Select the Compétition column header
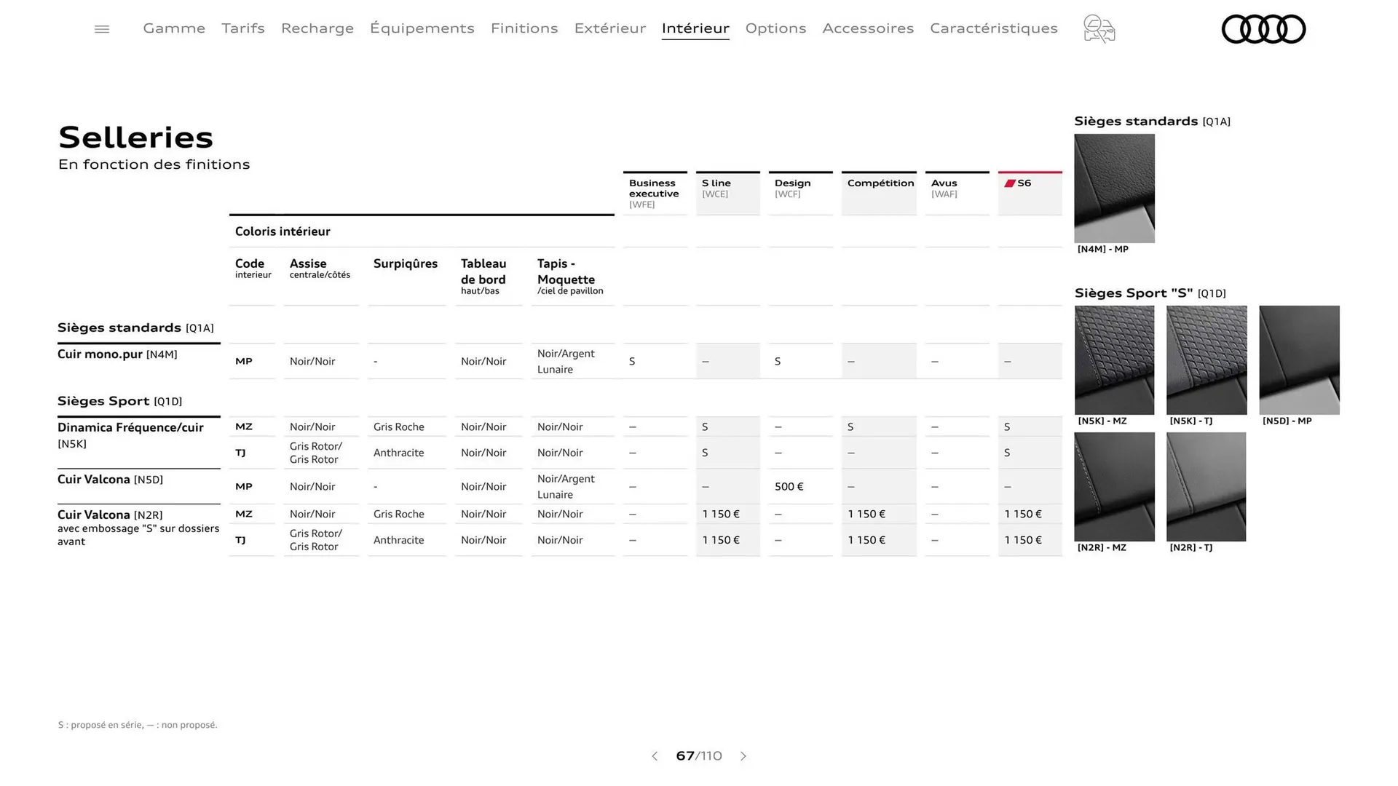This screenshot has height=786, width=1398. pos(879,192)
